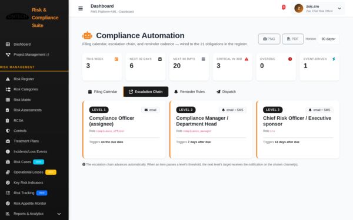
Task: Expand the Reports & Analytics chevron
Action: coord(59,214)
